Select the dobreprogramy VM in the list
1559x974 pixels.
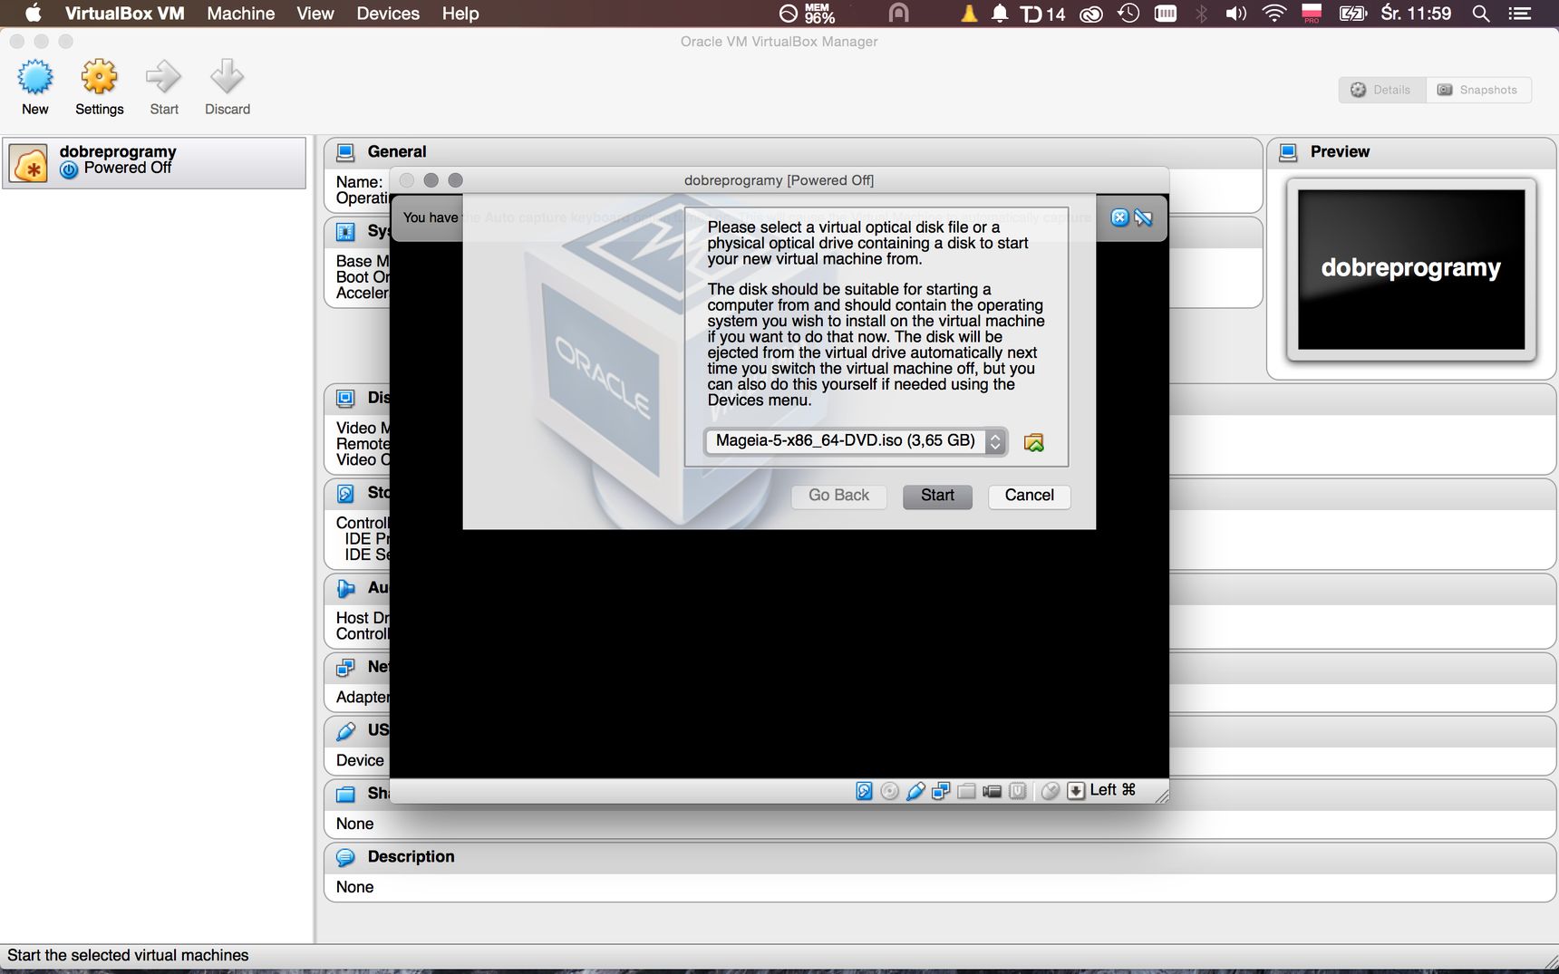pos(154,163)
